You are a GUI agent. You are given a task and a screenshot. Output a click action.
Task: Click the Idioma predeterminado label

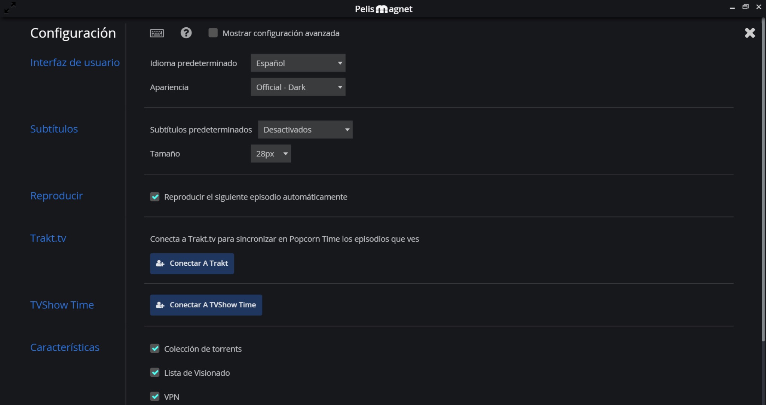tap(193, 63)
